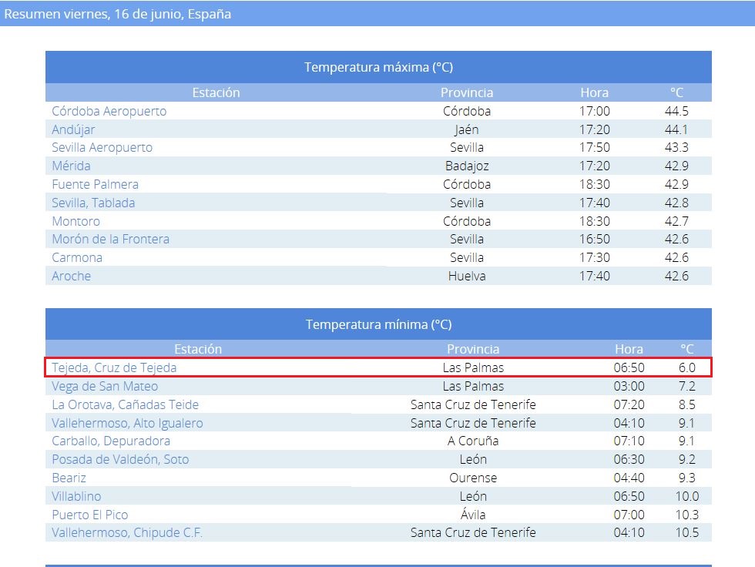Viewport: 755px width, 567px height.
Task: Click the 10.5 value for Chipude C.F.
Action: (687, 533)
